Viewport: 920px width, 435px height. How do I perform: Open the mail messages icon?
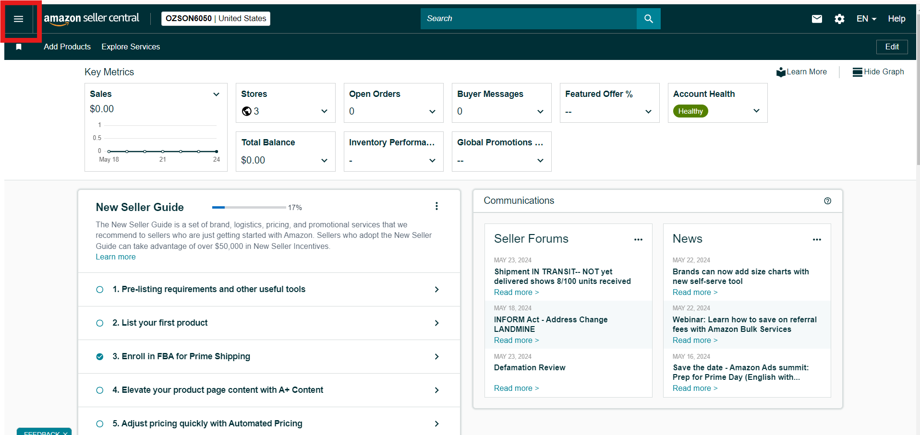(x=817, y=19)
